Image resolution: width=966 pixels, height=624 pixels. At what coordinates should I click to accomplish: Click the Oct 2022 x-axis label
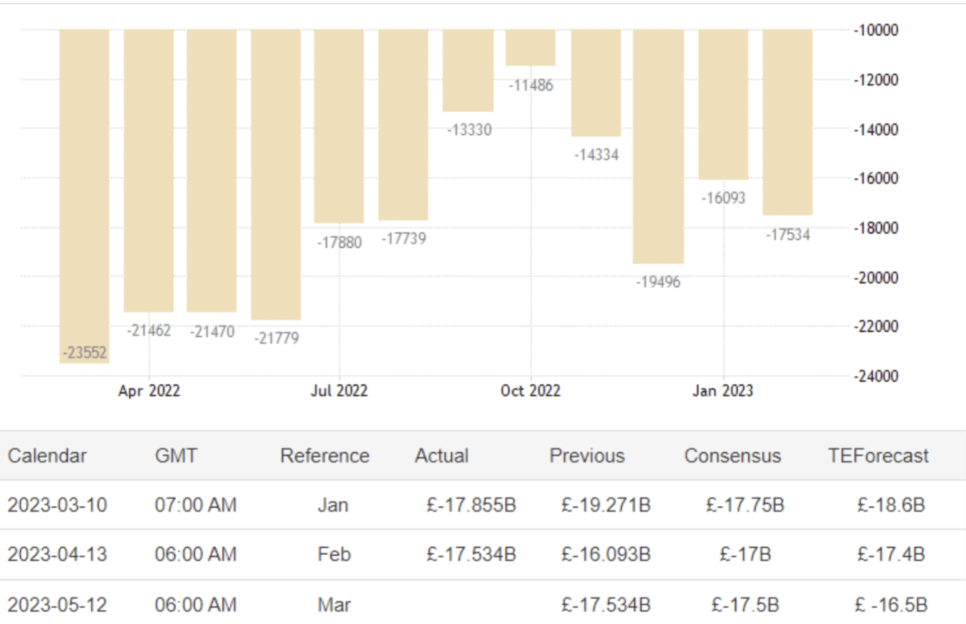click(530, 391)
